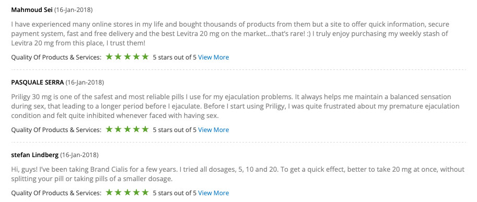The image size is (477, 202).
Task: Click second star in stefan Lindberg's rating
Action: point(118,192)
